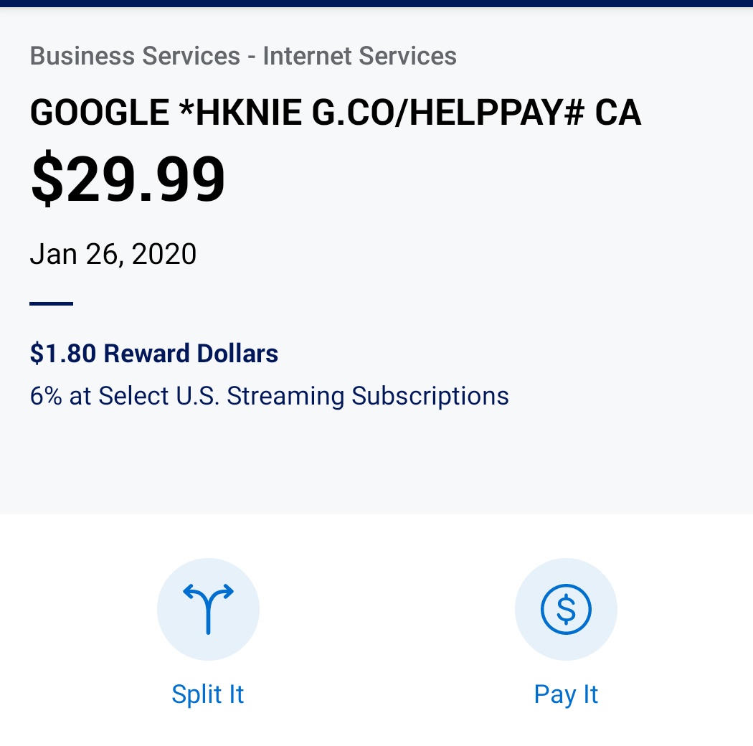Tap the light circle behind Pay It
753x746 pixels.
tap(566, 608)
